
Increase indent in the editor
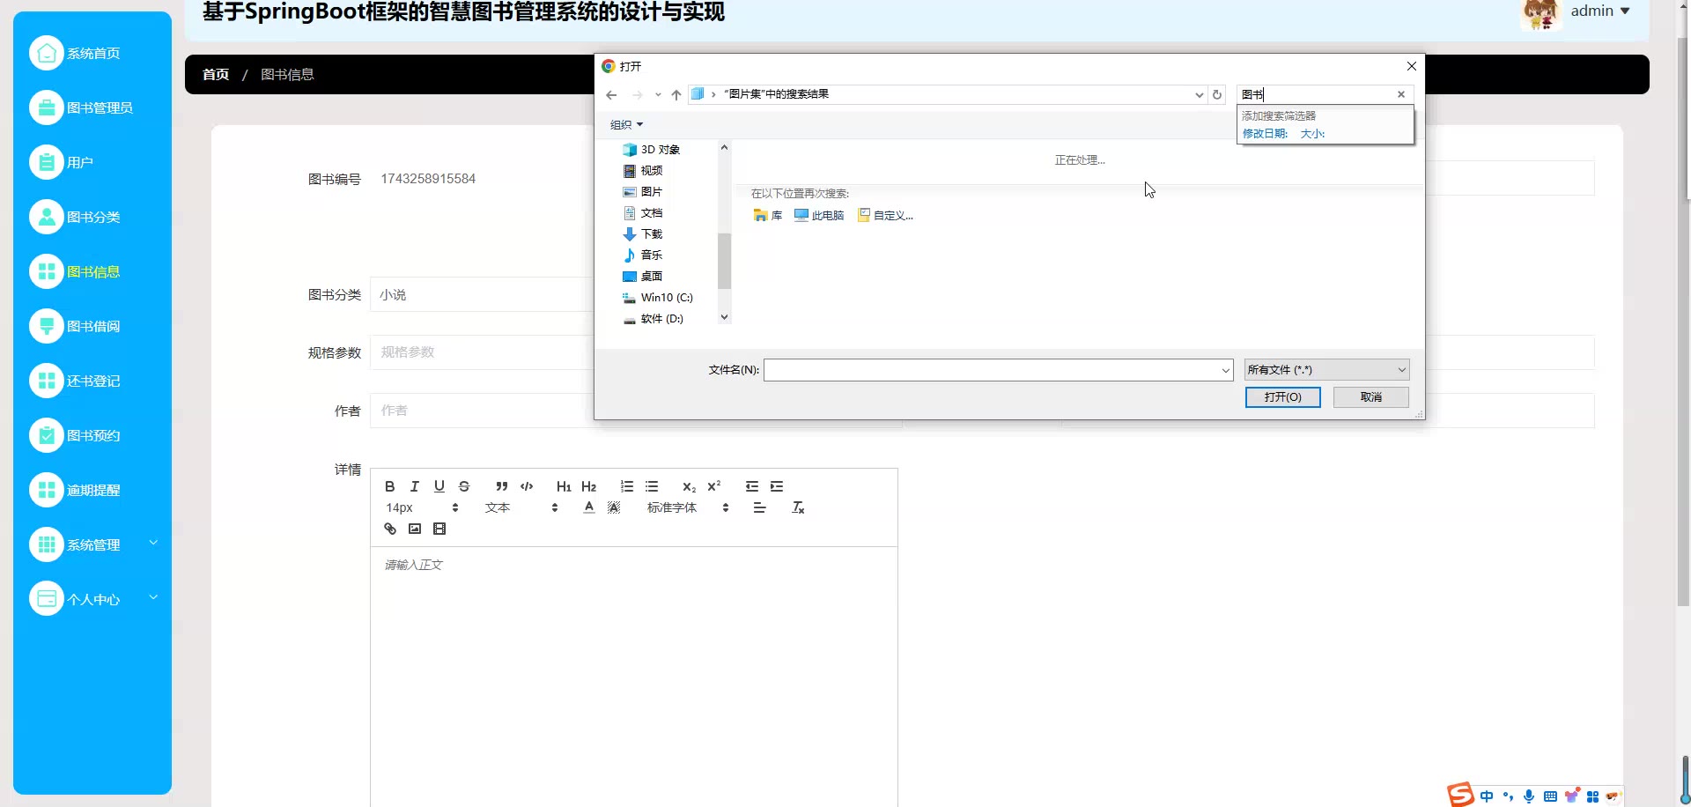point(777,486)
